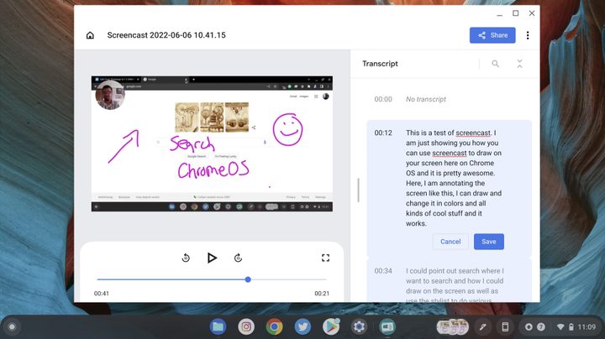The height and width of the screenshot is (339, 605).
Task: Open Twitter from the shelf
Action: click(x=302, y=327)
